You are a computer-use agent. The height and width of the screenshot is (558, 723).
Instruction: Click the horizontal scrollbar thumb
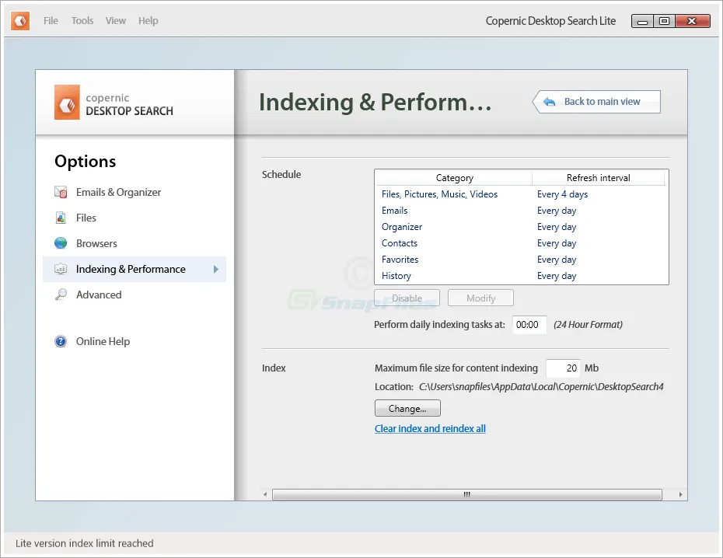click(467, 494)
